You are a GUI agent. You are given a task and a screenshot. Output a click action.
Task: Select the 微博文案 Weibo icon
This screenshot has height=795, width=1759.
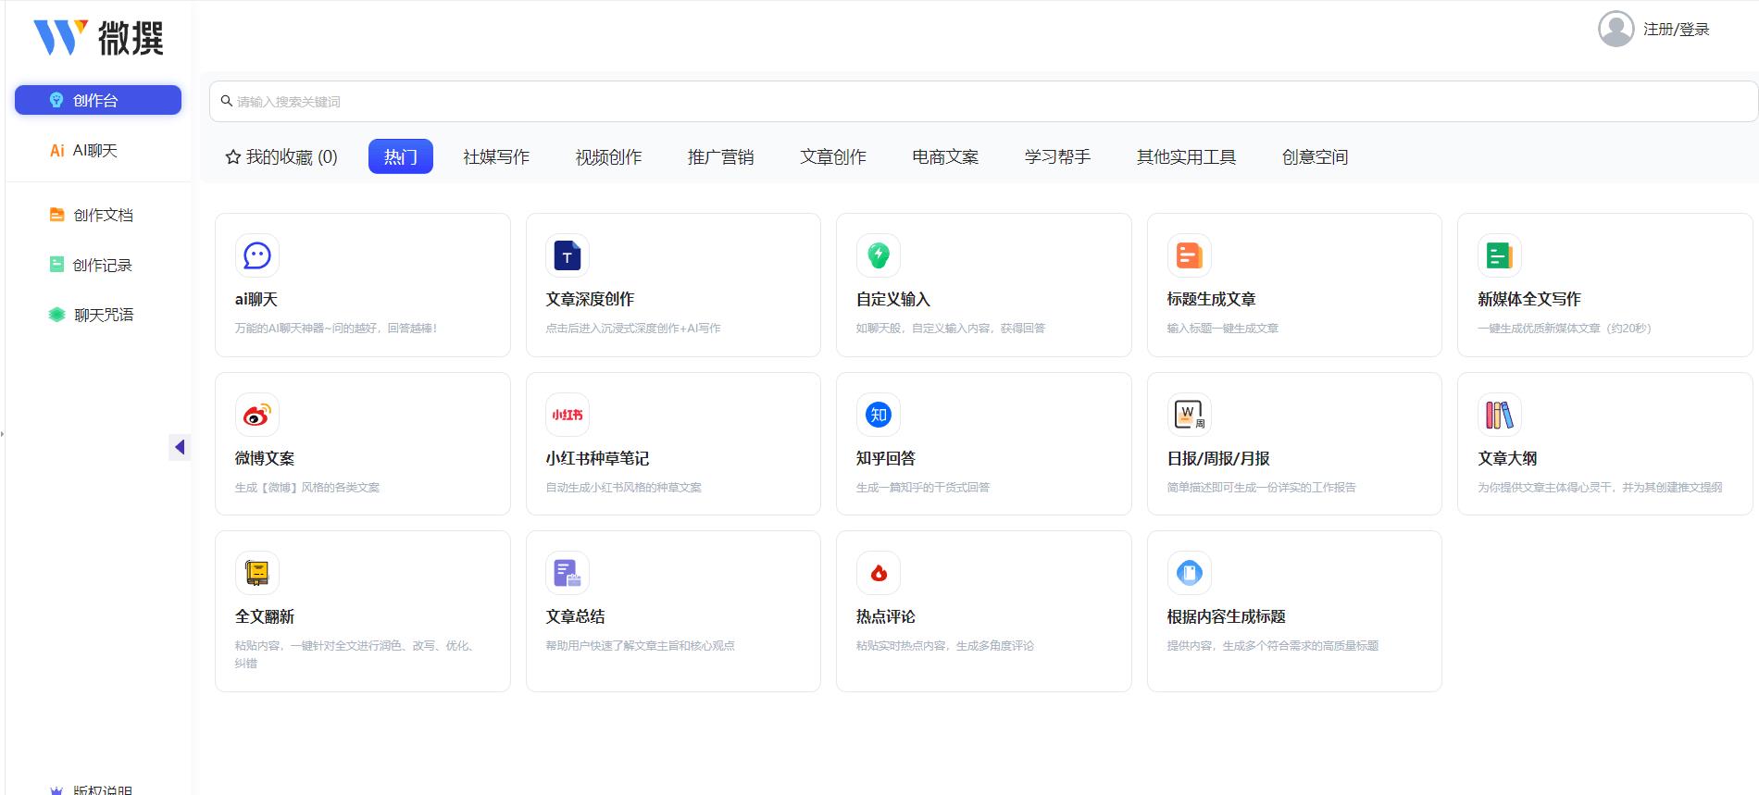tap(256, 415)
